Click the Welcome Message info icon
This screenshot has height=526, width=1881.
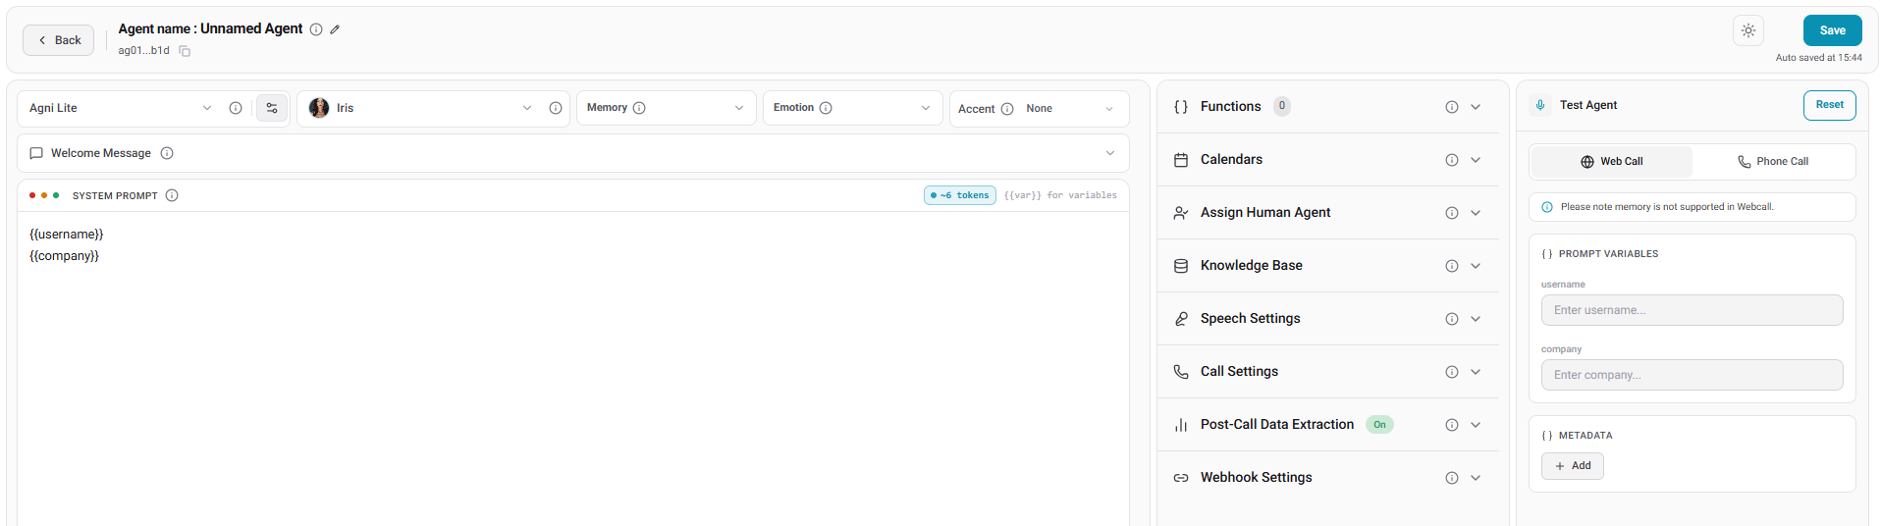167,153
